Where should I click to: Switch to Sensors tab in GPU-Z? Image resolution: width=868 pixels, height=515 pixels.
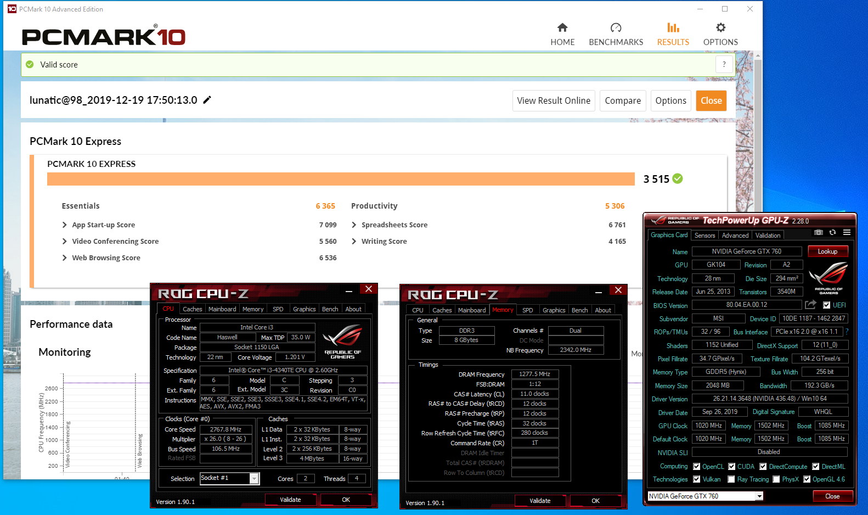click(x=705, y=236)
